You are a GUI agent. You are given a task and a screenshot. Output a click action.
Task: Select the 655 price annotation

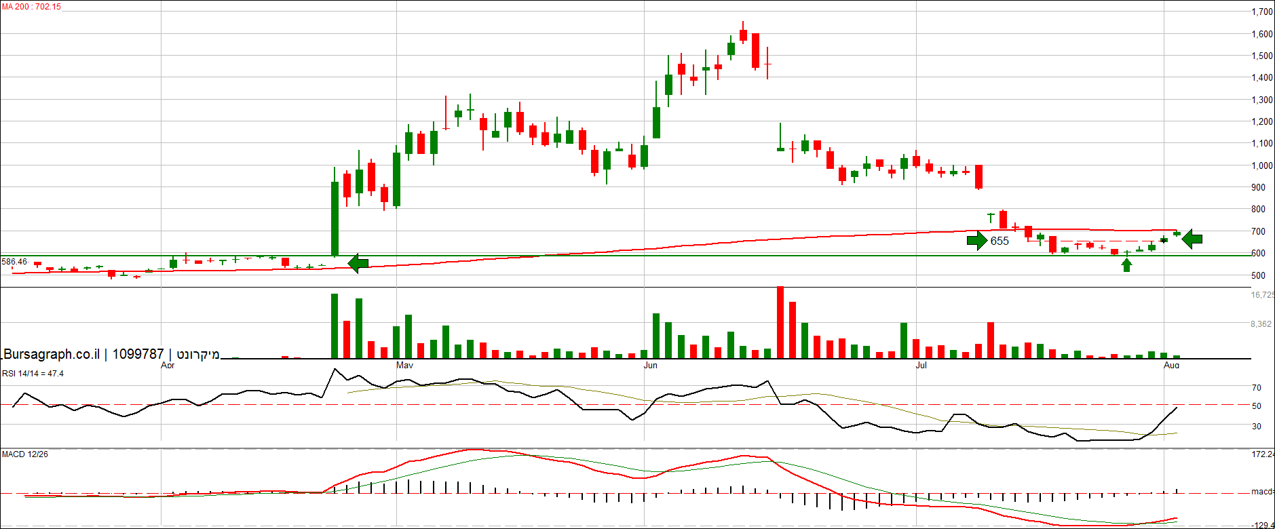tap(1000, 241)
